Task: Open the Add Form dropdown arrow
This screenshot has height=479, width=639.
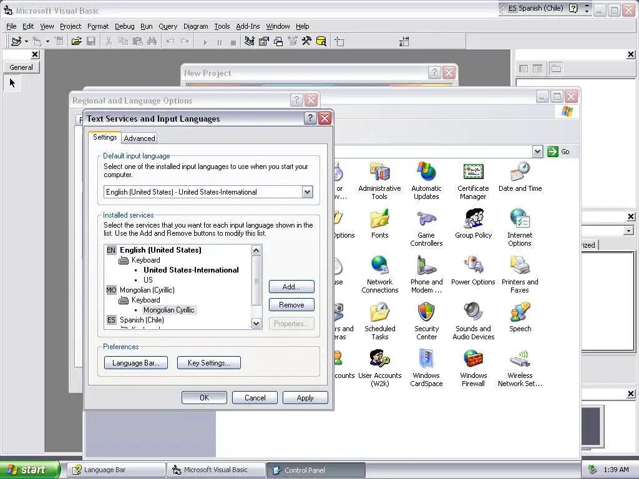Action: tap(47, 41)
